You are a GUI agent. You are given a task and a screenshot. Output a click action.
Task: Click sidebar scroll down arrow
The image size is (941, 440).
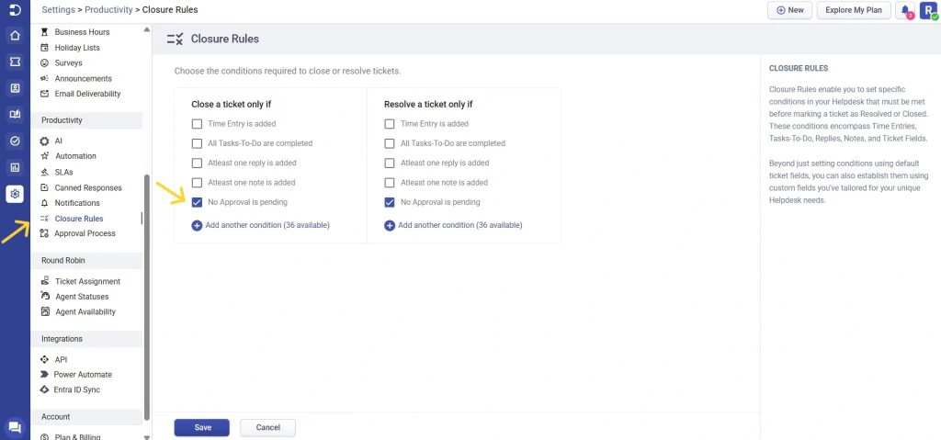(147, 436)
